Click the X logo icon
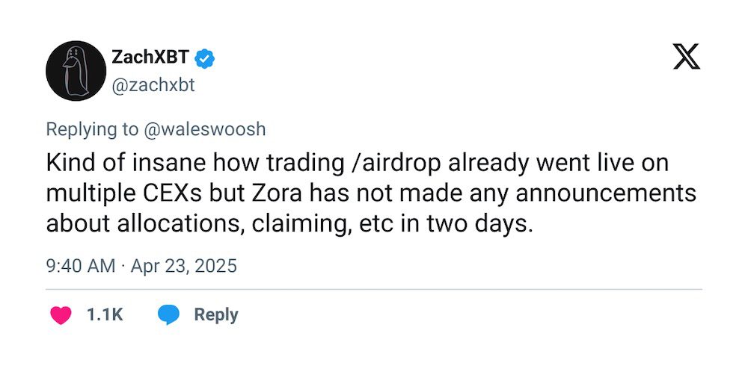This screenshot has width=748, height=366. point(686,58)
